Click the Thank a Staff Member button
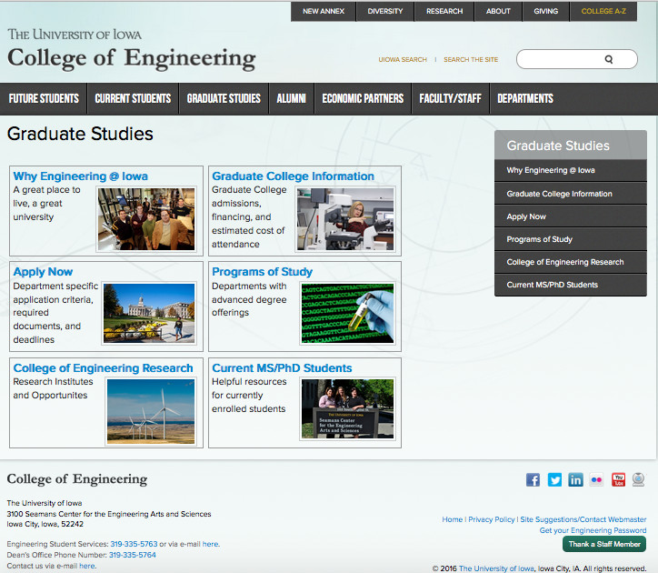The height and width of the screenshot is (573, 658). pyautogui.click(x=604, y=544)
